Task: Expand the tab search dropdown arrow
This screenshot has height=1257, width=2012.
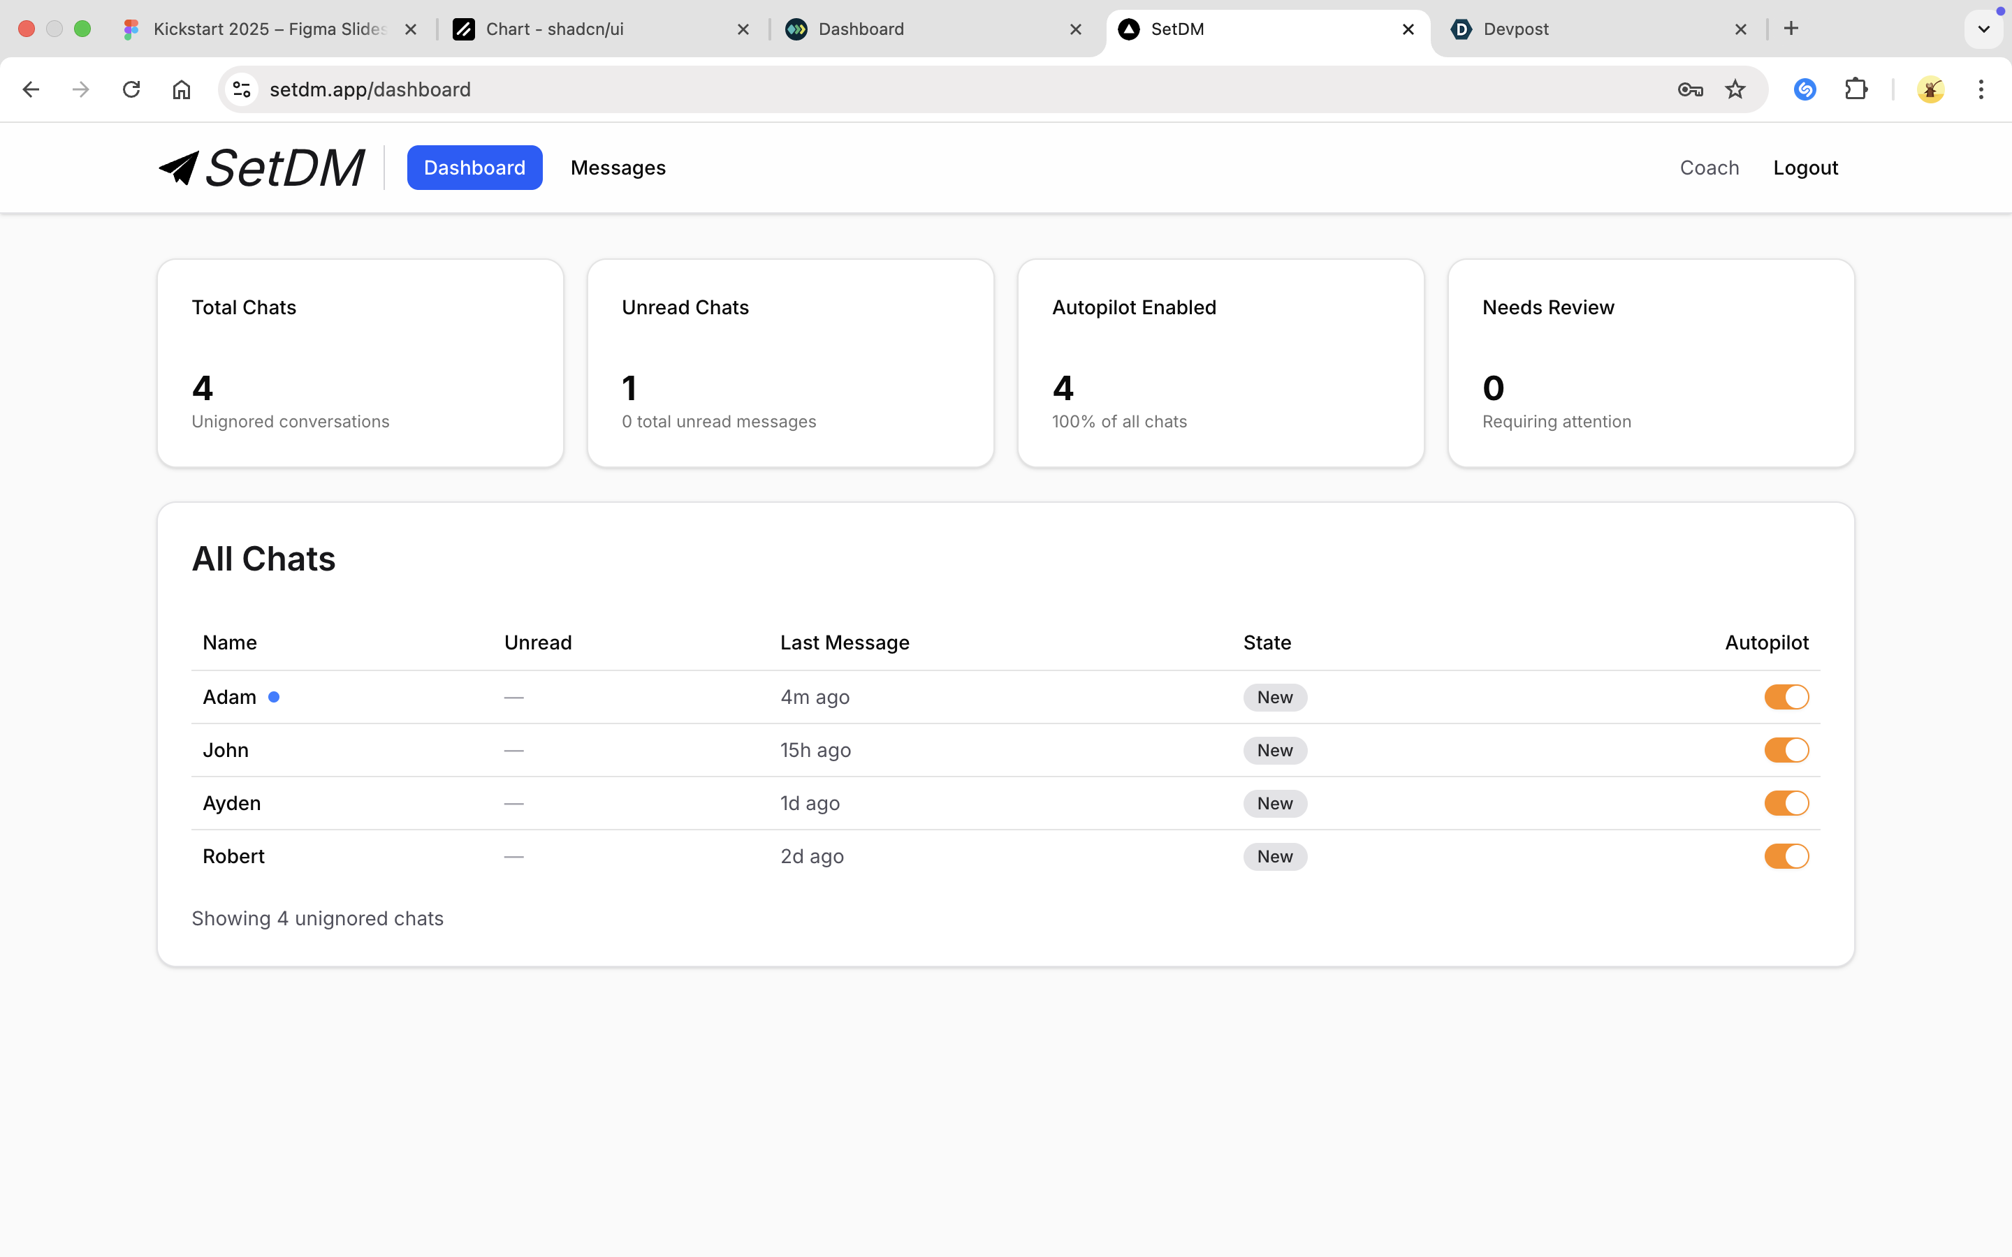Action: coord(1983,29)
